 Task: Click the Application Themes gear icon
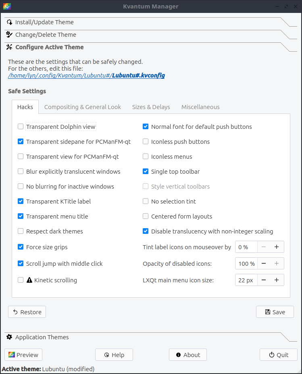click(9, 337)
